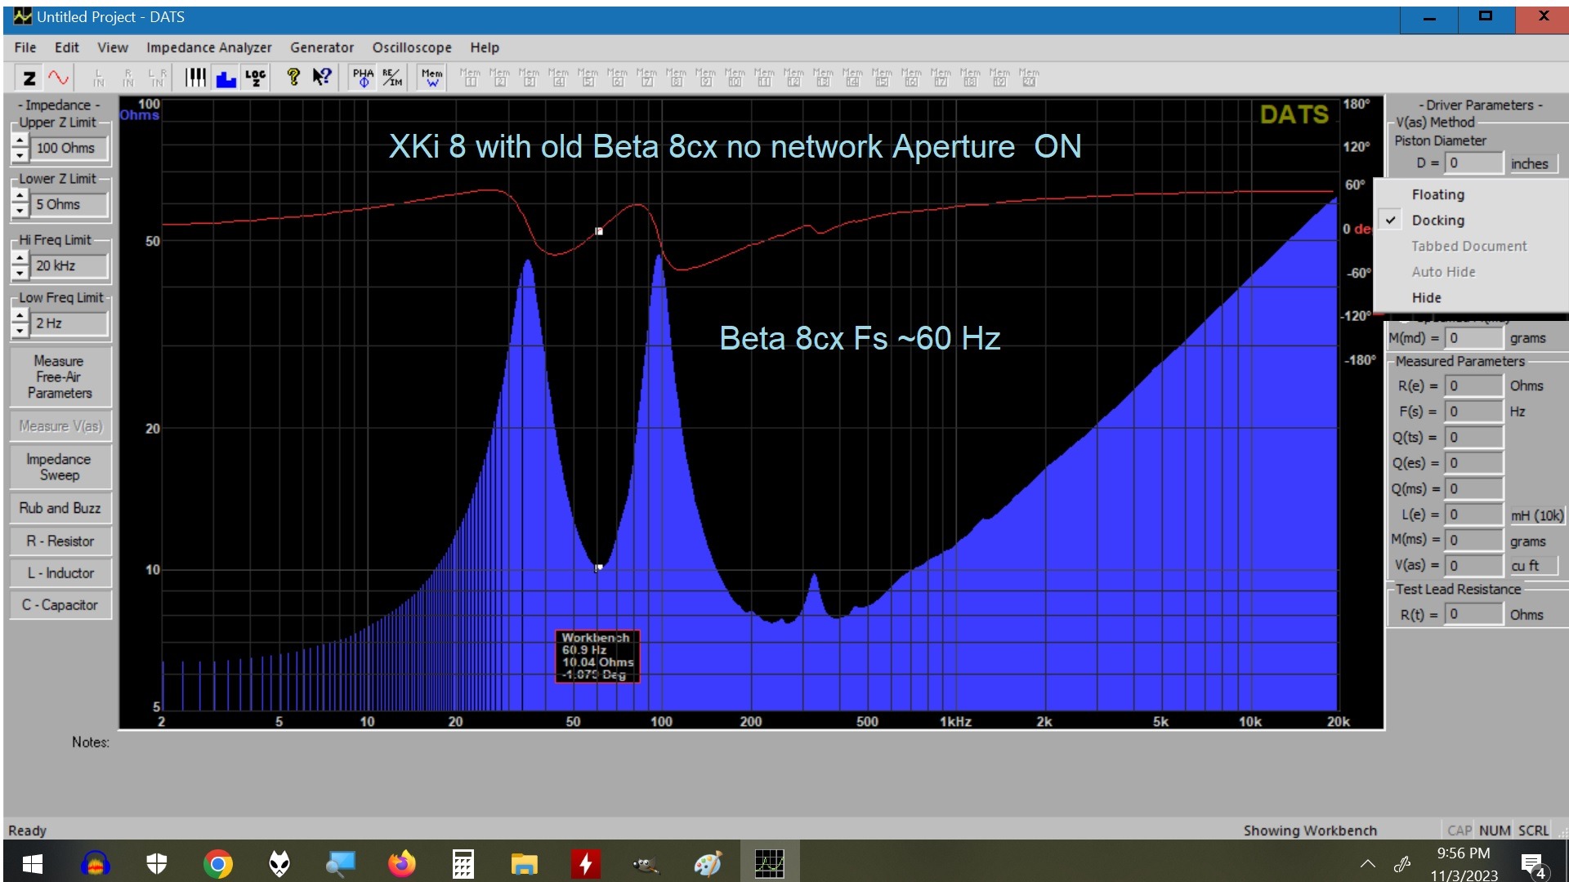Click the Mem 1 memory slot icon

[470, 78]
